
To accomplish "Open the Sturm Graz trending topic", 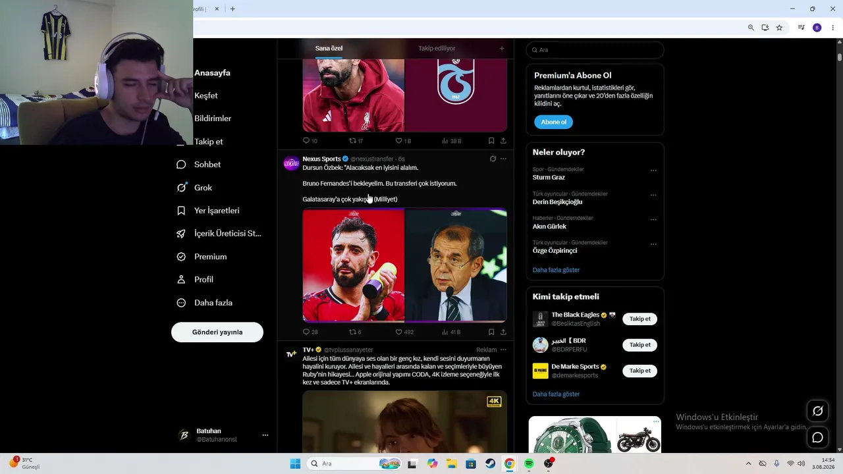I will (549, 178).
